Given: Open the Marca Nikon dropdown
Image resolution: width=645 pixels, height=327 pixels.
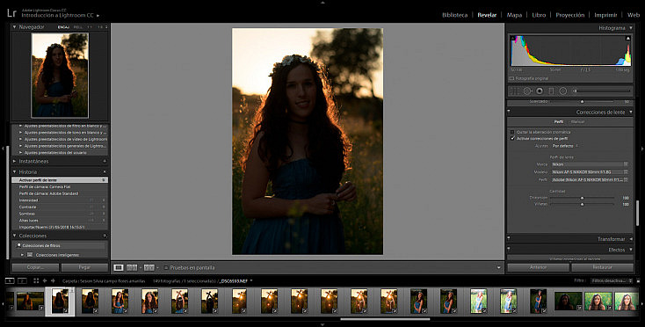Looking at the screenshot, I should coord(590,164).
